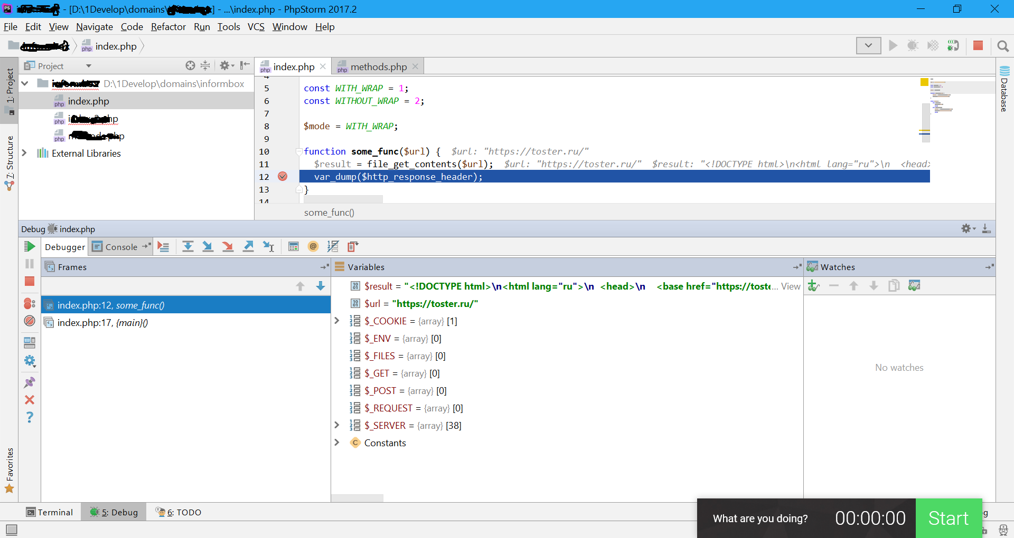Close the index.php editor tab

point(323,66)
